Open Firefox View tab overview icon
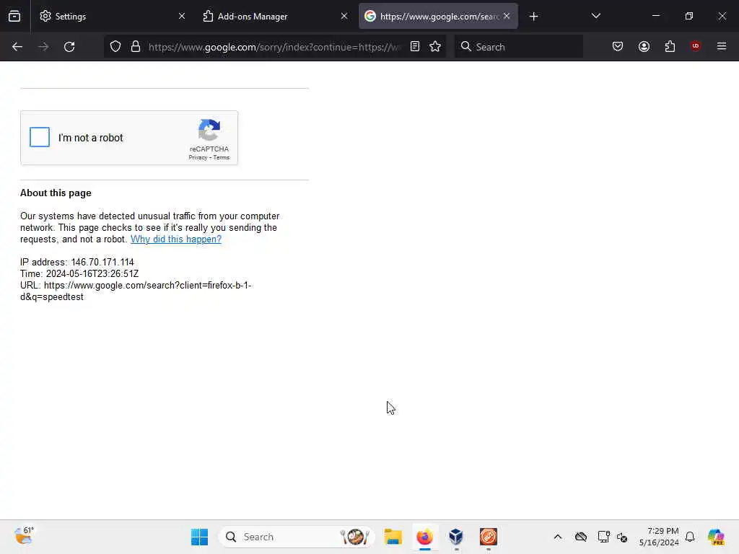739x554 pixels. [14, 16]
